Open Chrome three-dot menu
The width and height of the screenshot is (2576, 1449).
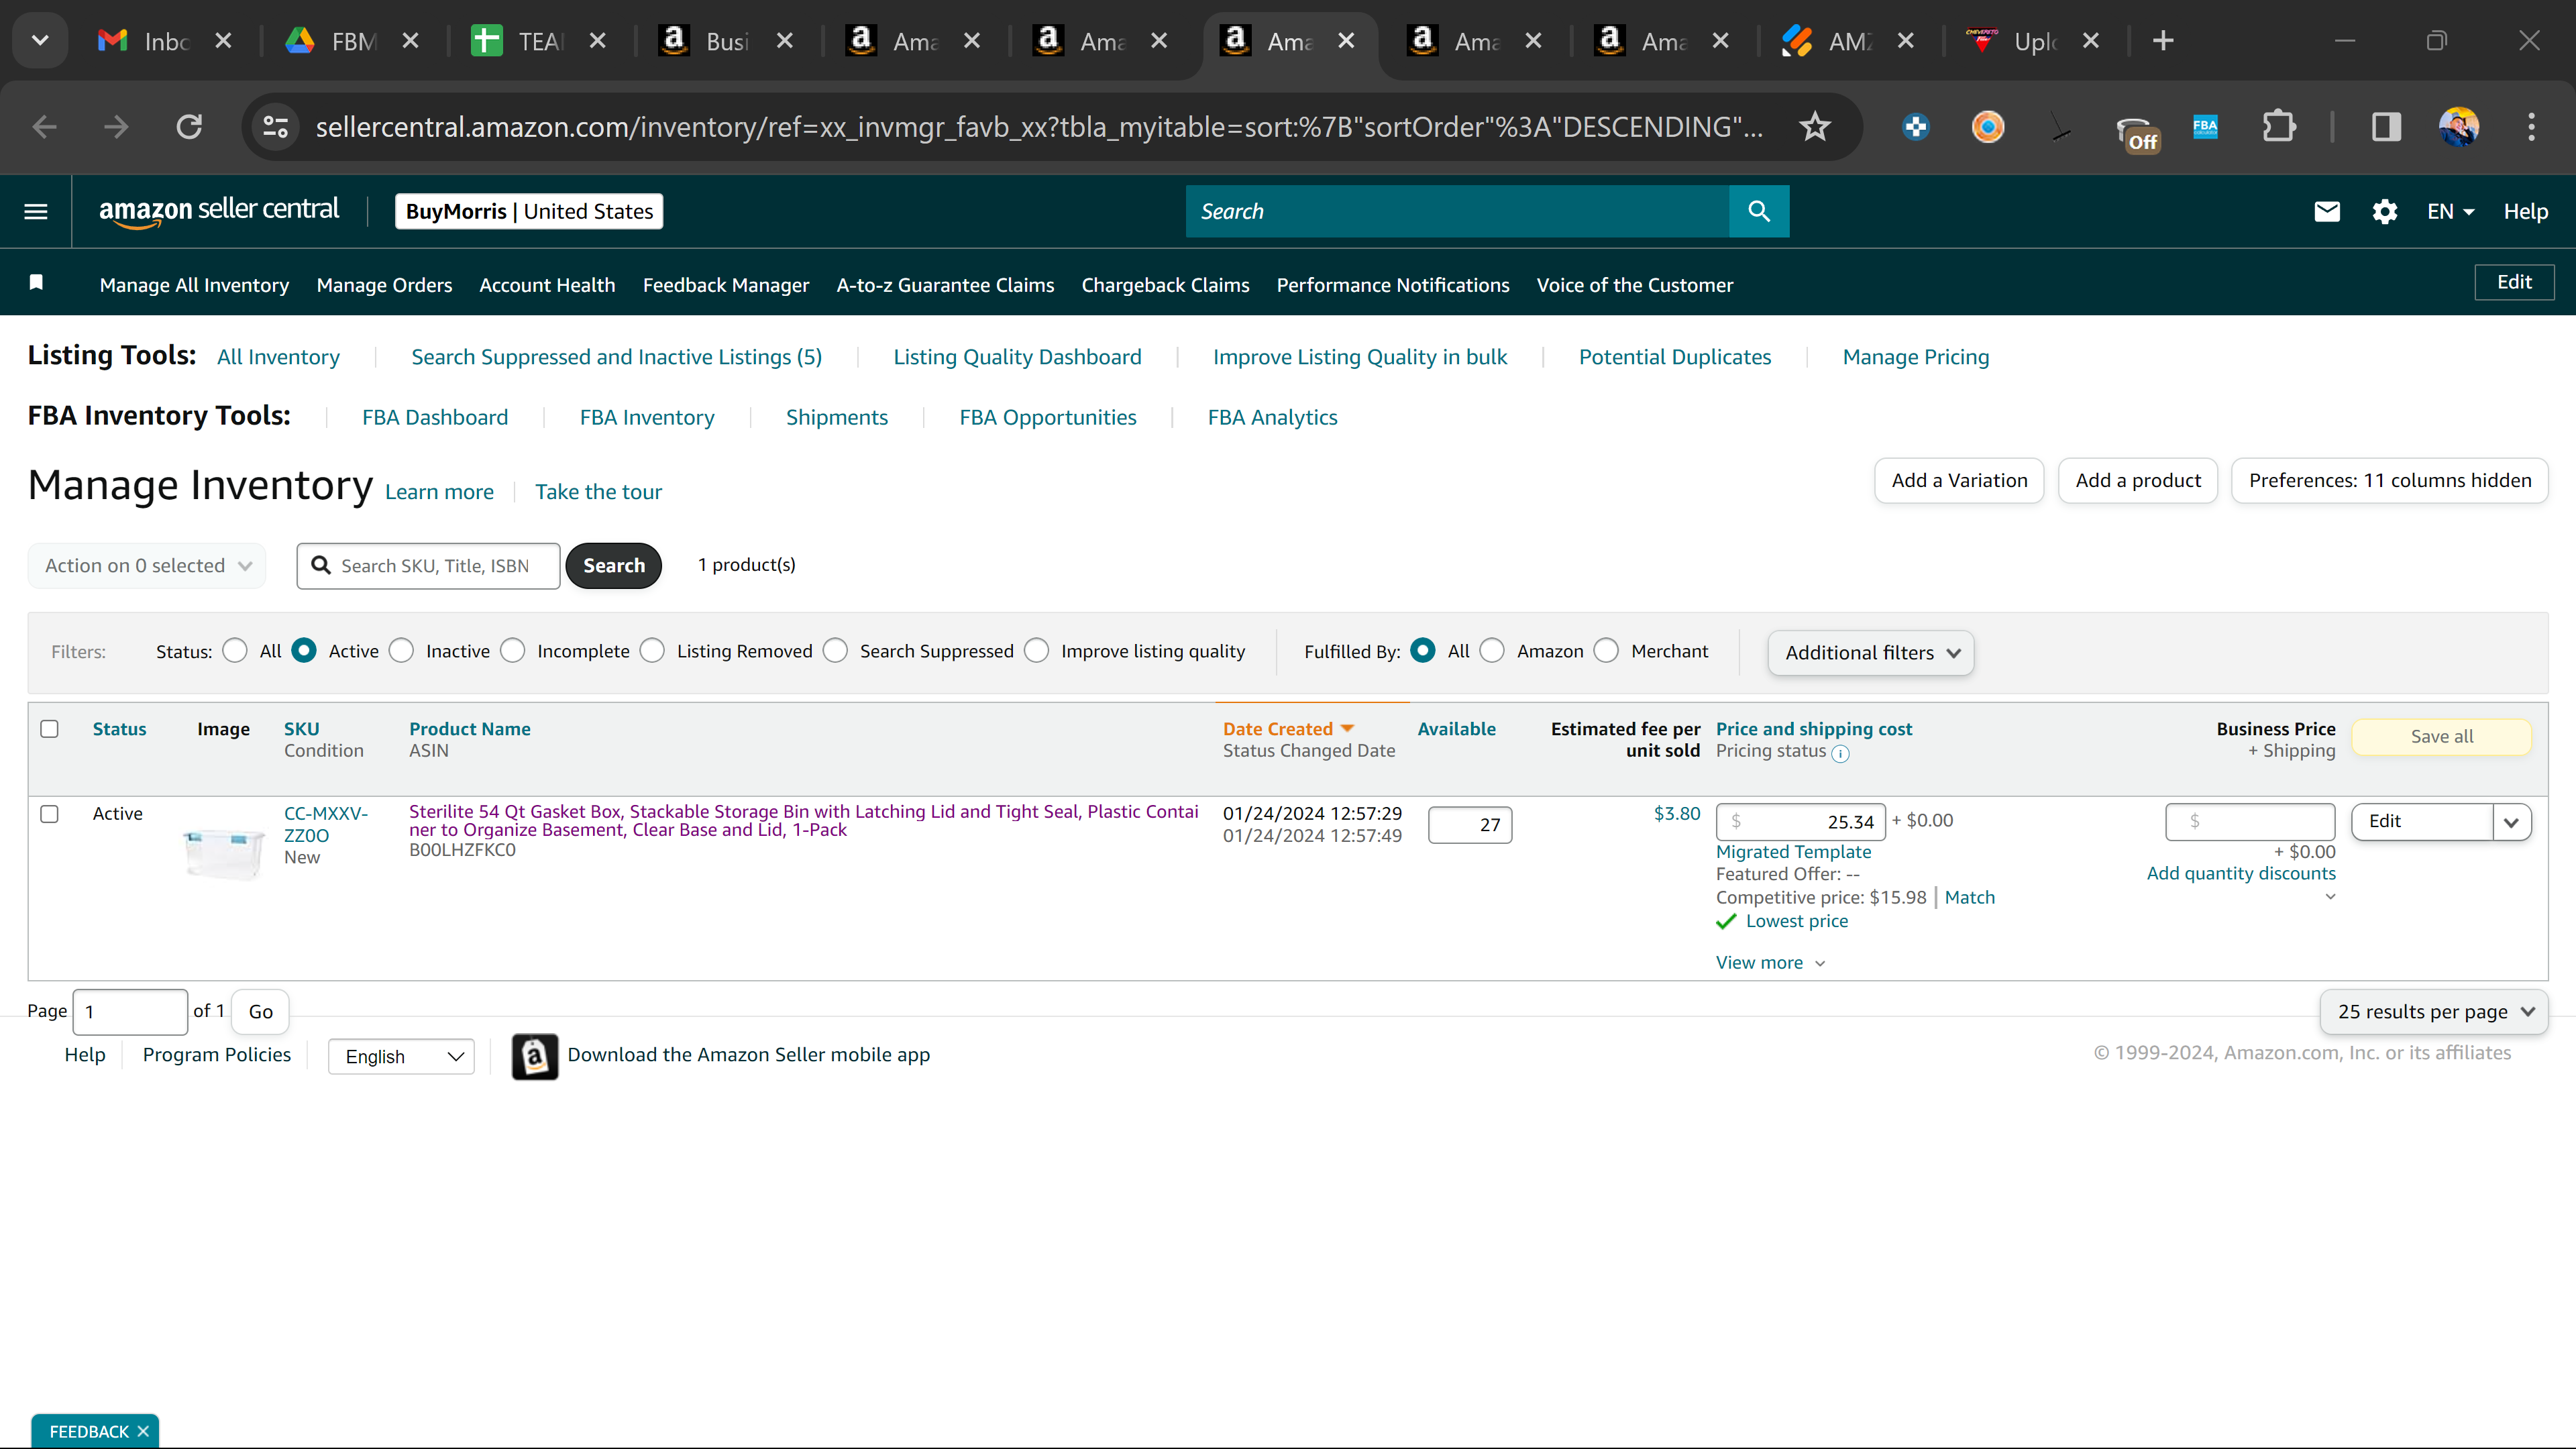click(2532, 127)
